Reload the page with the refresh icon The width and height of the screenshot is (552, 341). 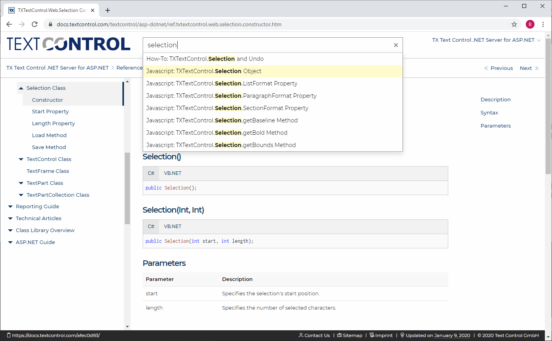click(35, 24)
